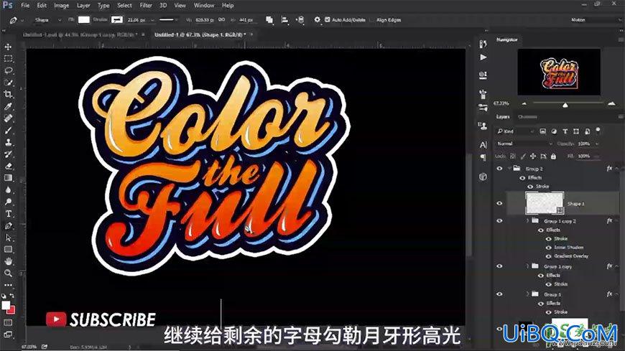The image size is (625, 351).
Task: Select the Gradient tool
Action: [8, 178]
